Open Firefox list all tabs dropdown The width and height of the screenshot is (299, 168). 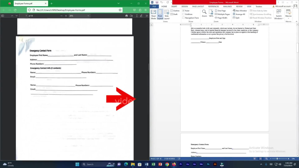coord(118,3)
